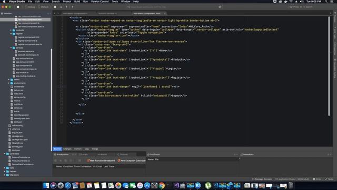Switch to the Log view tab
Image resolution: width=337 pixels, height=190 pixels.
(87, 149)
